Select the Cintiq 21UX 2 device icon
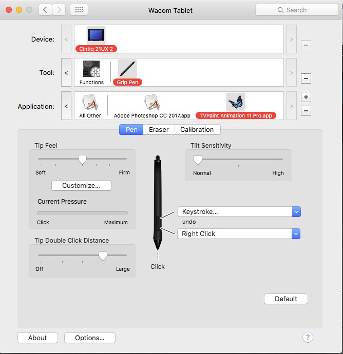The image size is (343, 354). tap(96, 35)
